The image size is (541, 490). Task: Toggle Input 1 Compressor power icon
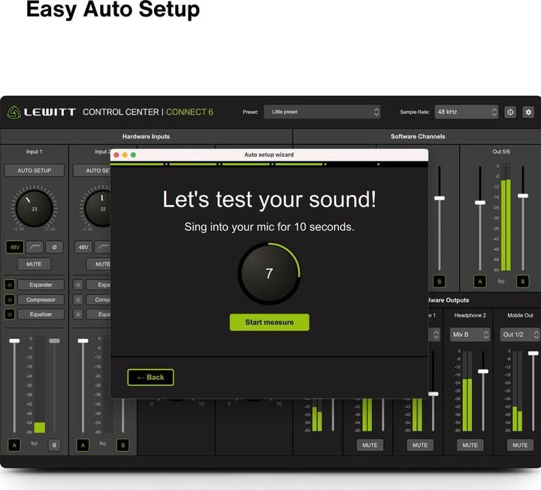[9, 299]
